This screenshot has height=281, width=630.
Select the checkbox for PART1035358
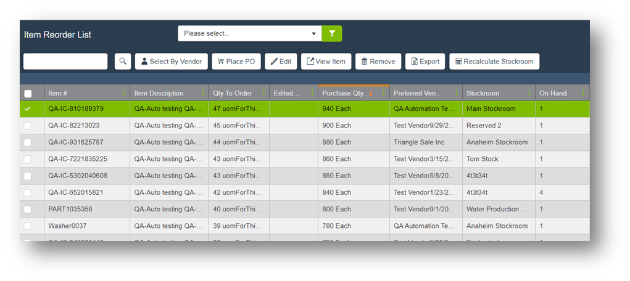pyautogui.click(x=28, y=210)
